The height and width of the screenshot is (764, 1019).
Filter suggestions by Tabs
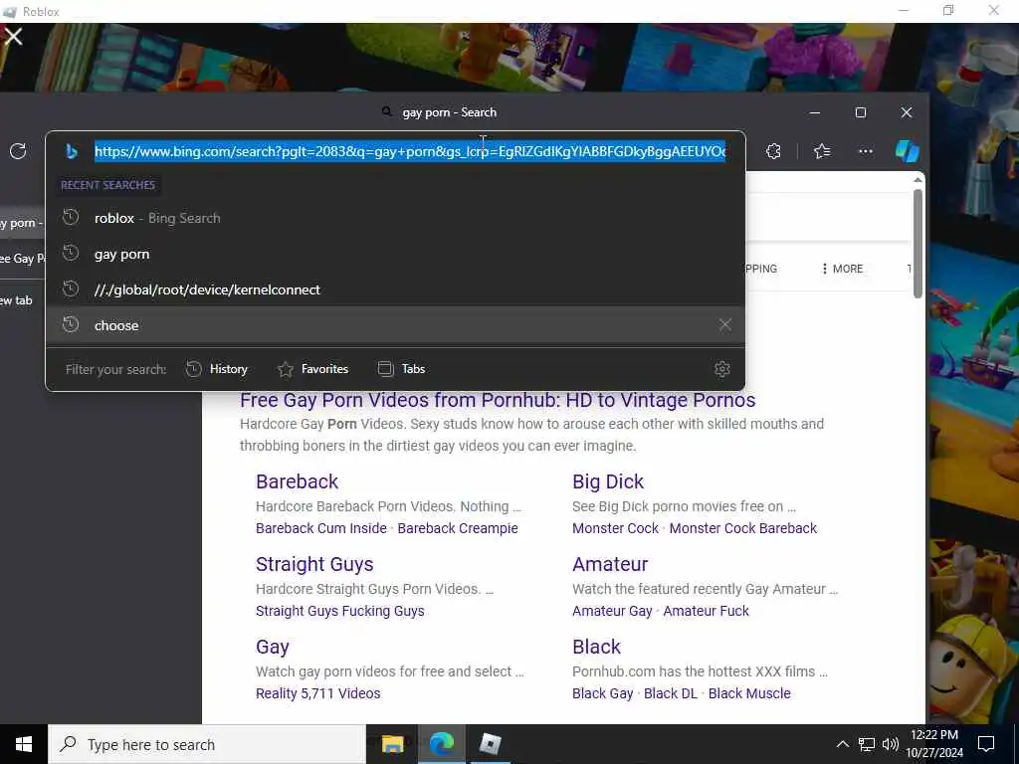402,369
